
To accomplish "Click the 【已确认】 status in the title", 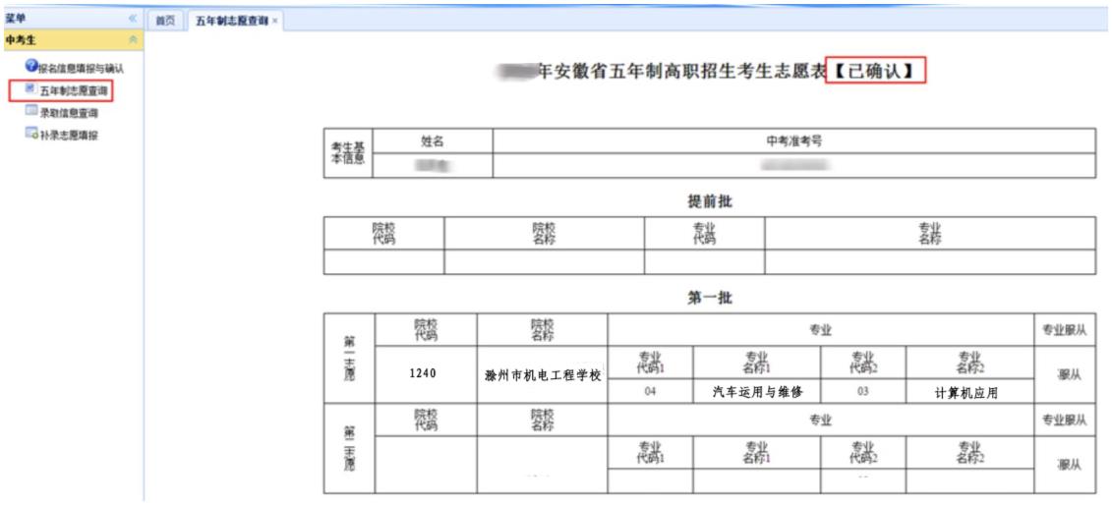I will 875,72.
